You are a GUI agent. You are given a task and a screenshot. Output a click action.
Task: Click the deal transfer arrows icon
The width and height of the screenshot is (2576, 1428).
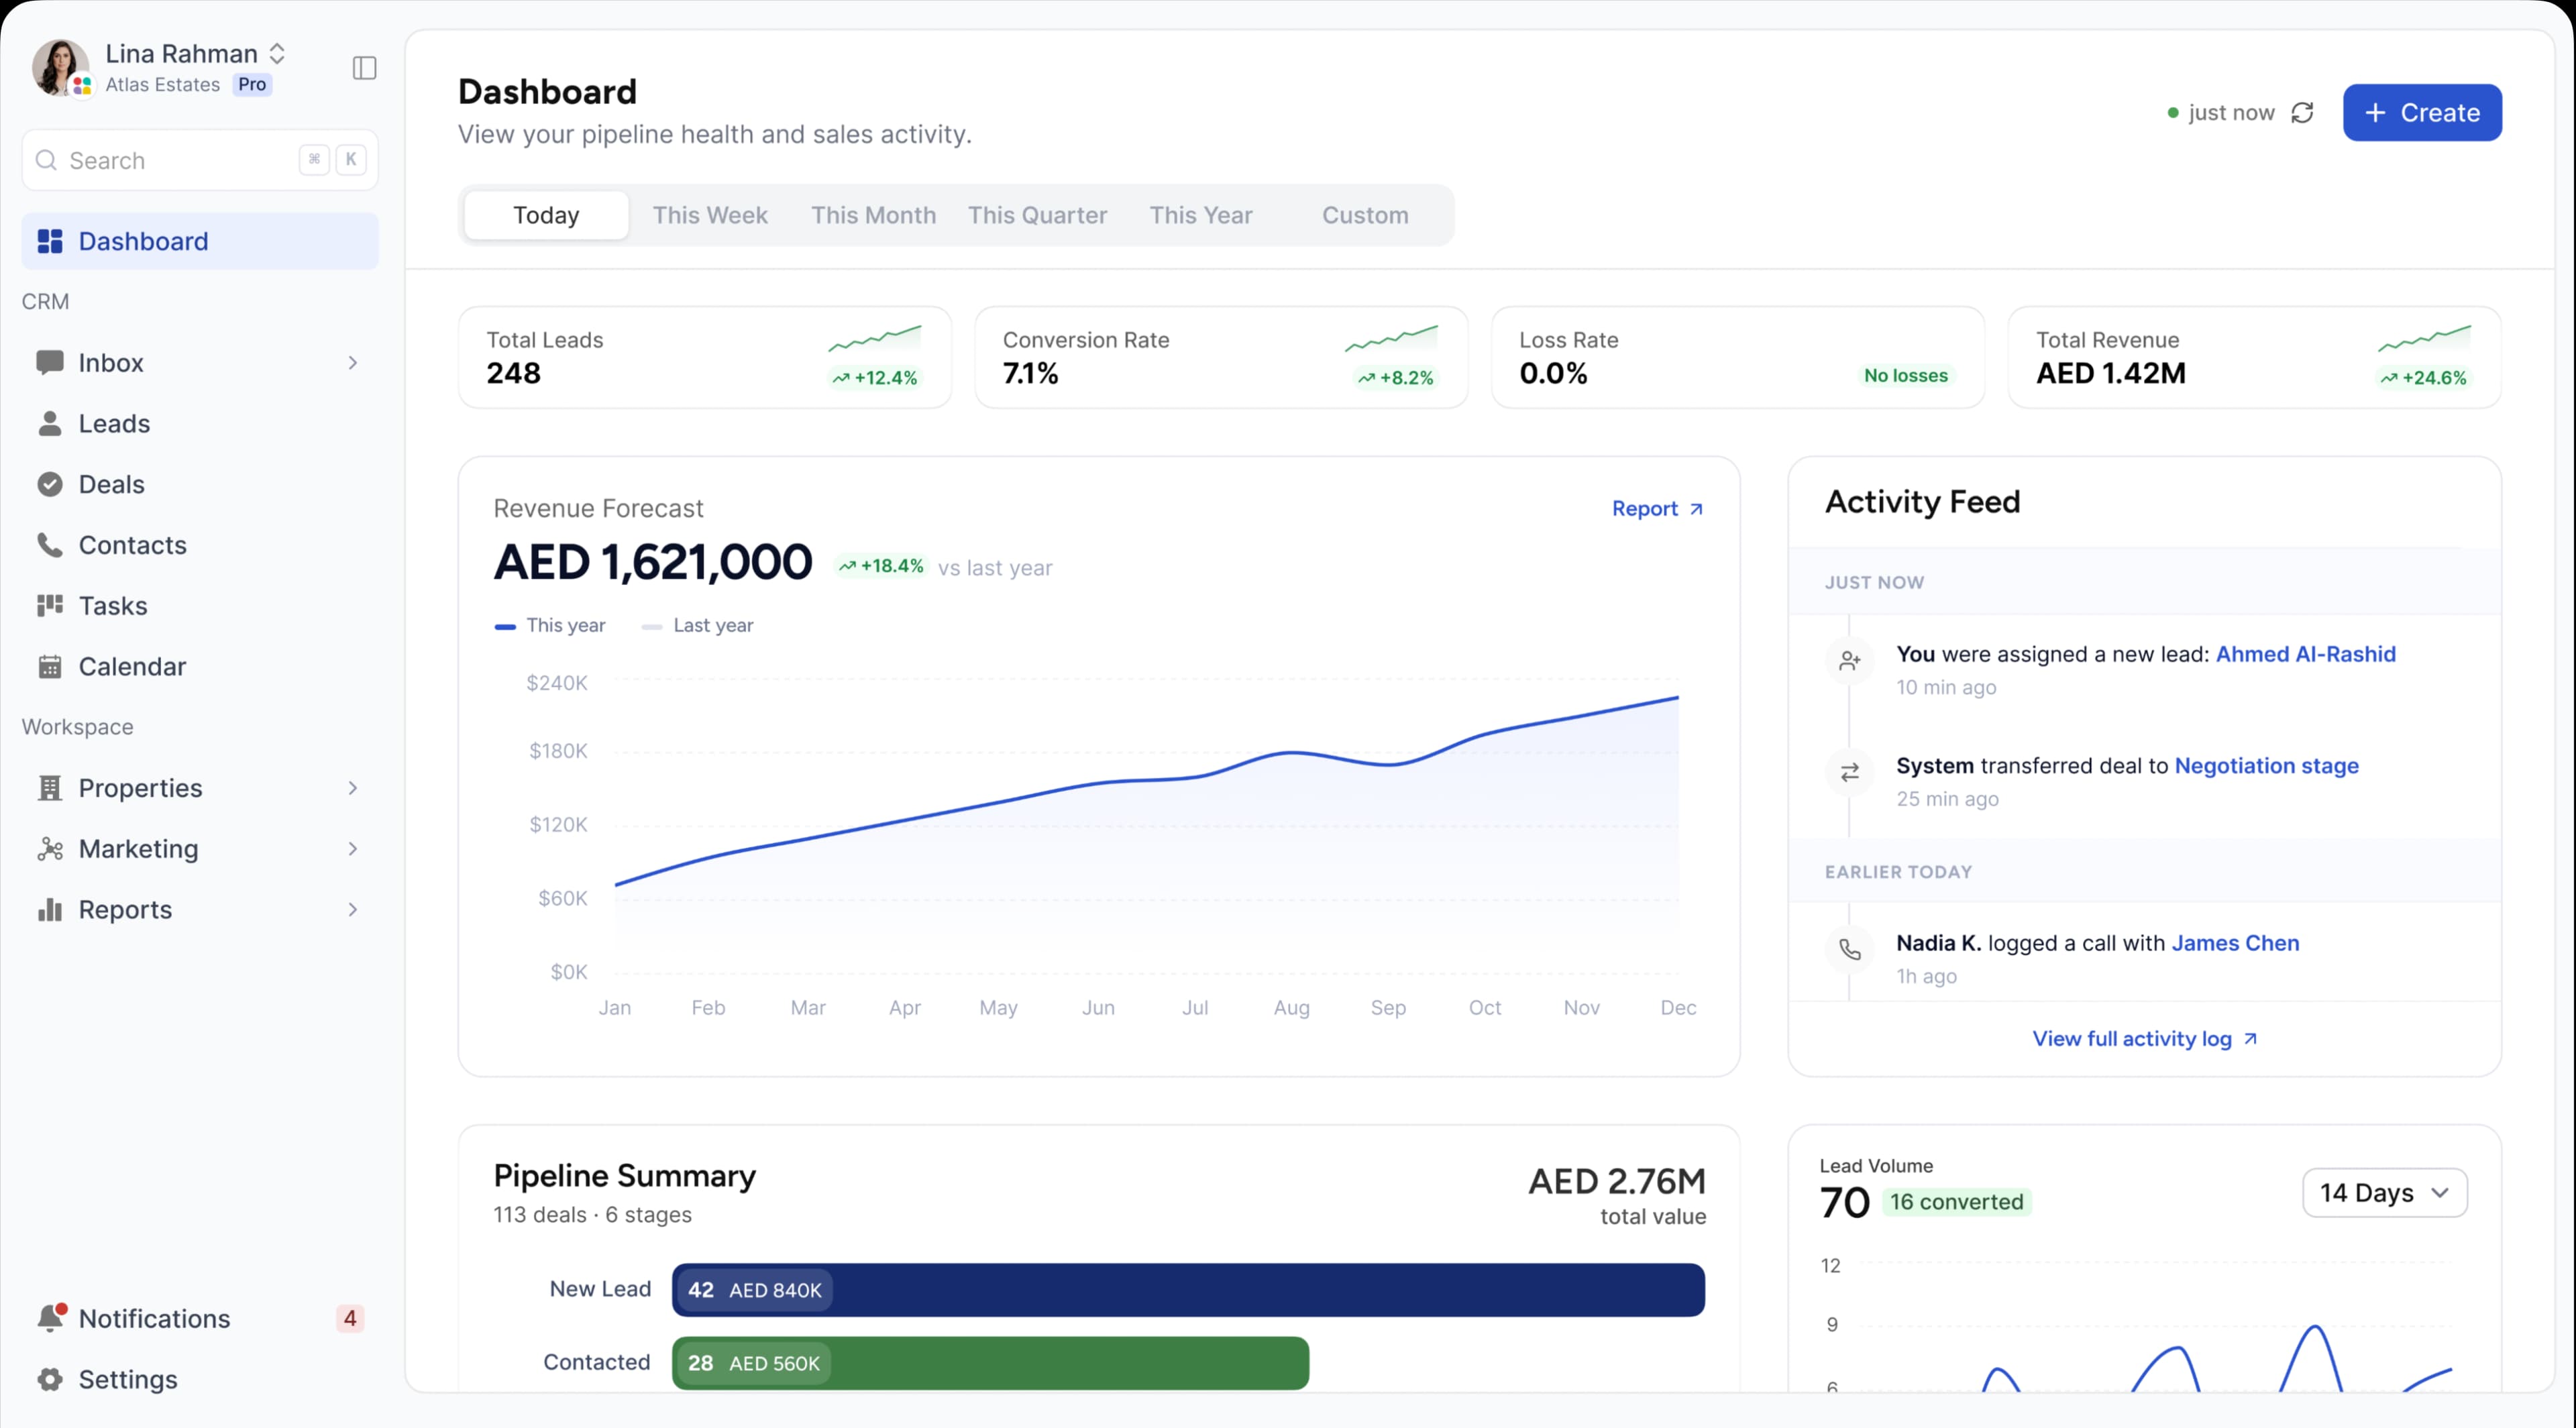coord(1850,772)
